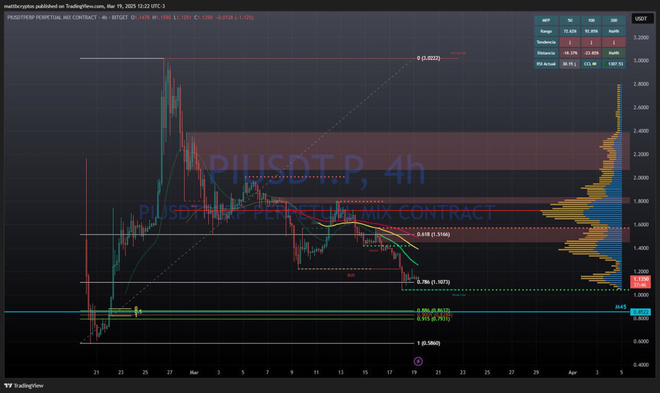Click the 29 date axis label
The height and width of the screenshot is (393, 660).
536,373
